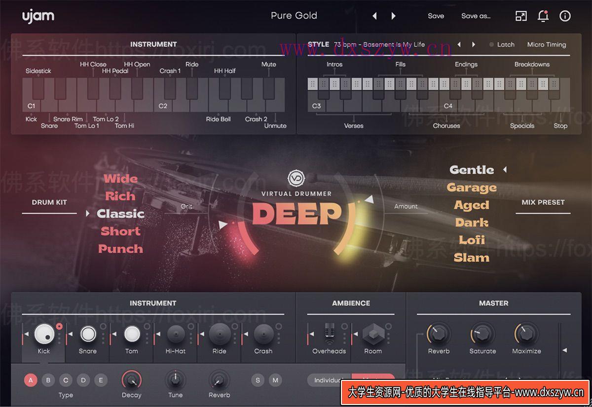The image size is (592, 407).
Task: Toggle the circle indicator beside Overheads
Action: click(x=344, y=326)
